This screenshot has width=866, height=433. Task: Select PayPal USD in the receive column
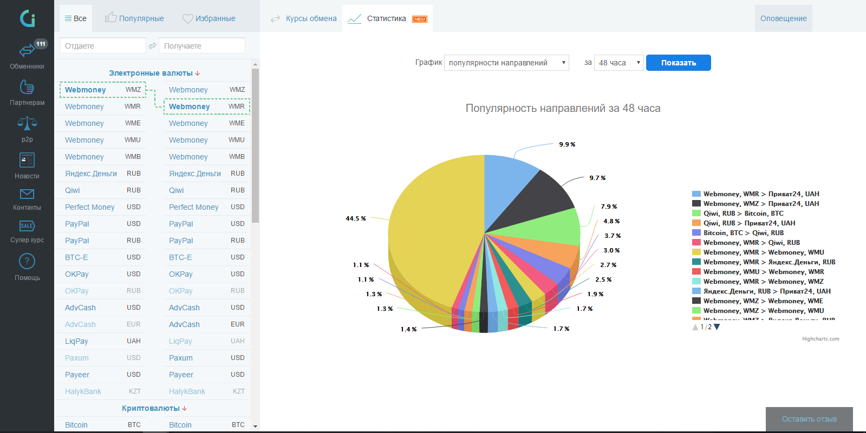pos(207,224)
